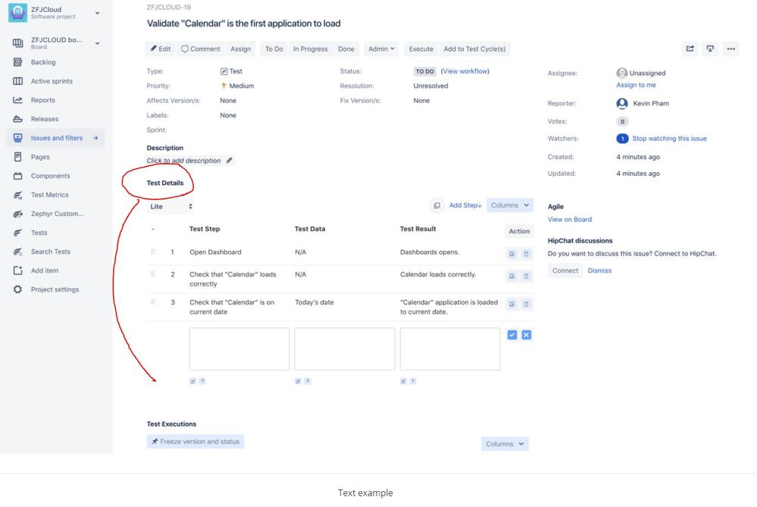Image resolution: width=757 pixels, height=507 pixels.
Task: Open the Project settings gear
Action: 18,289
